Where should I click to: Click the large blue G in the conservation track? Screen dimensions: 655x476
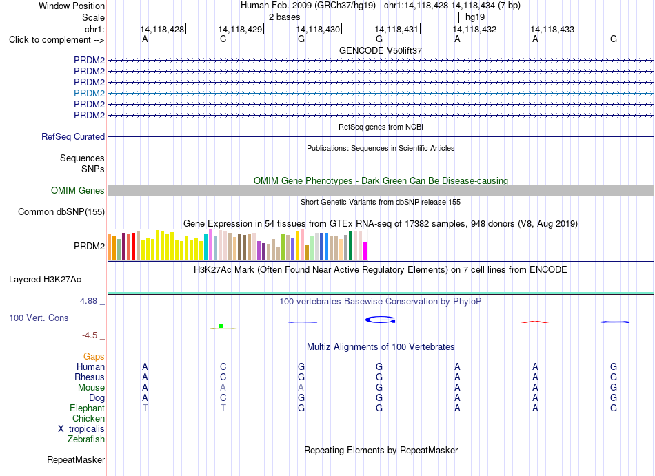point(380,320)
